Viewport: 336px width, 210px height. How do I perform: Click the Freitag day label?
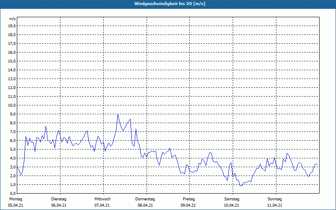click(x=189, y=199)
